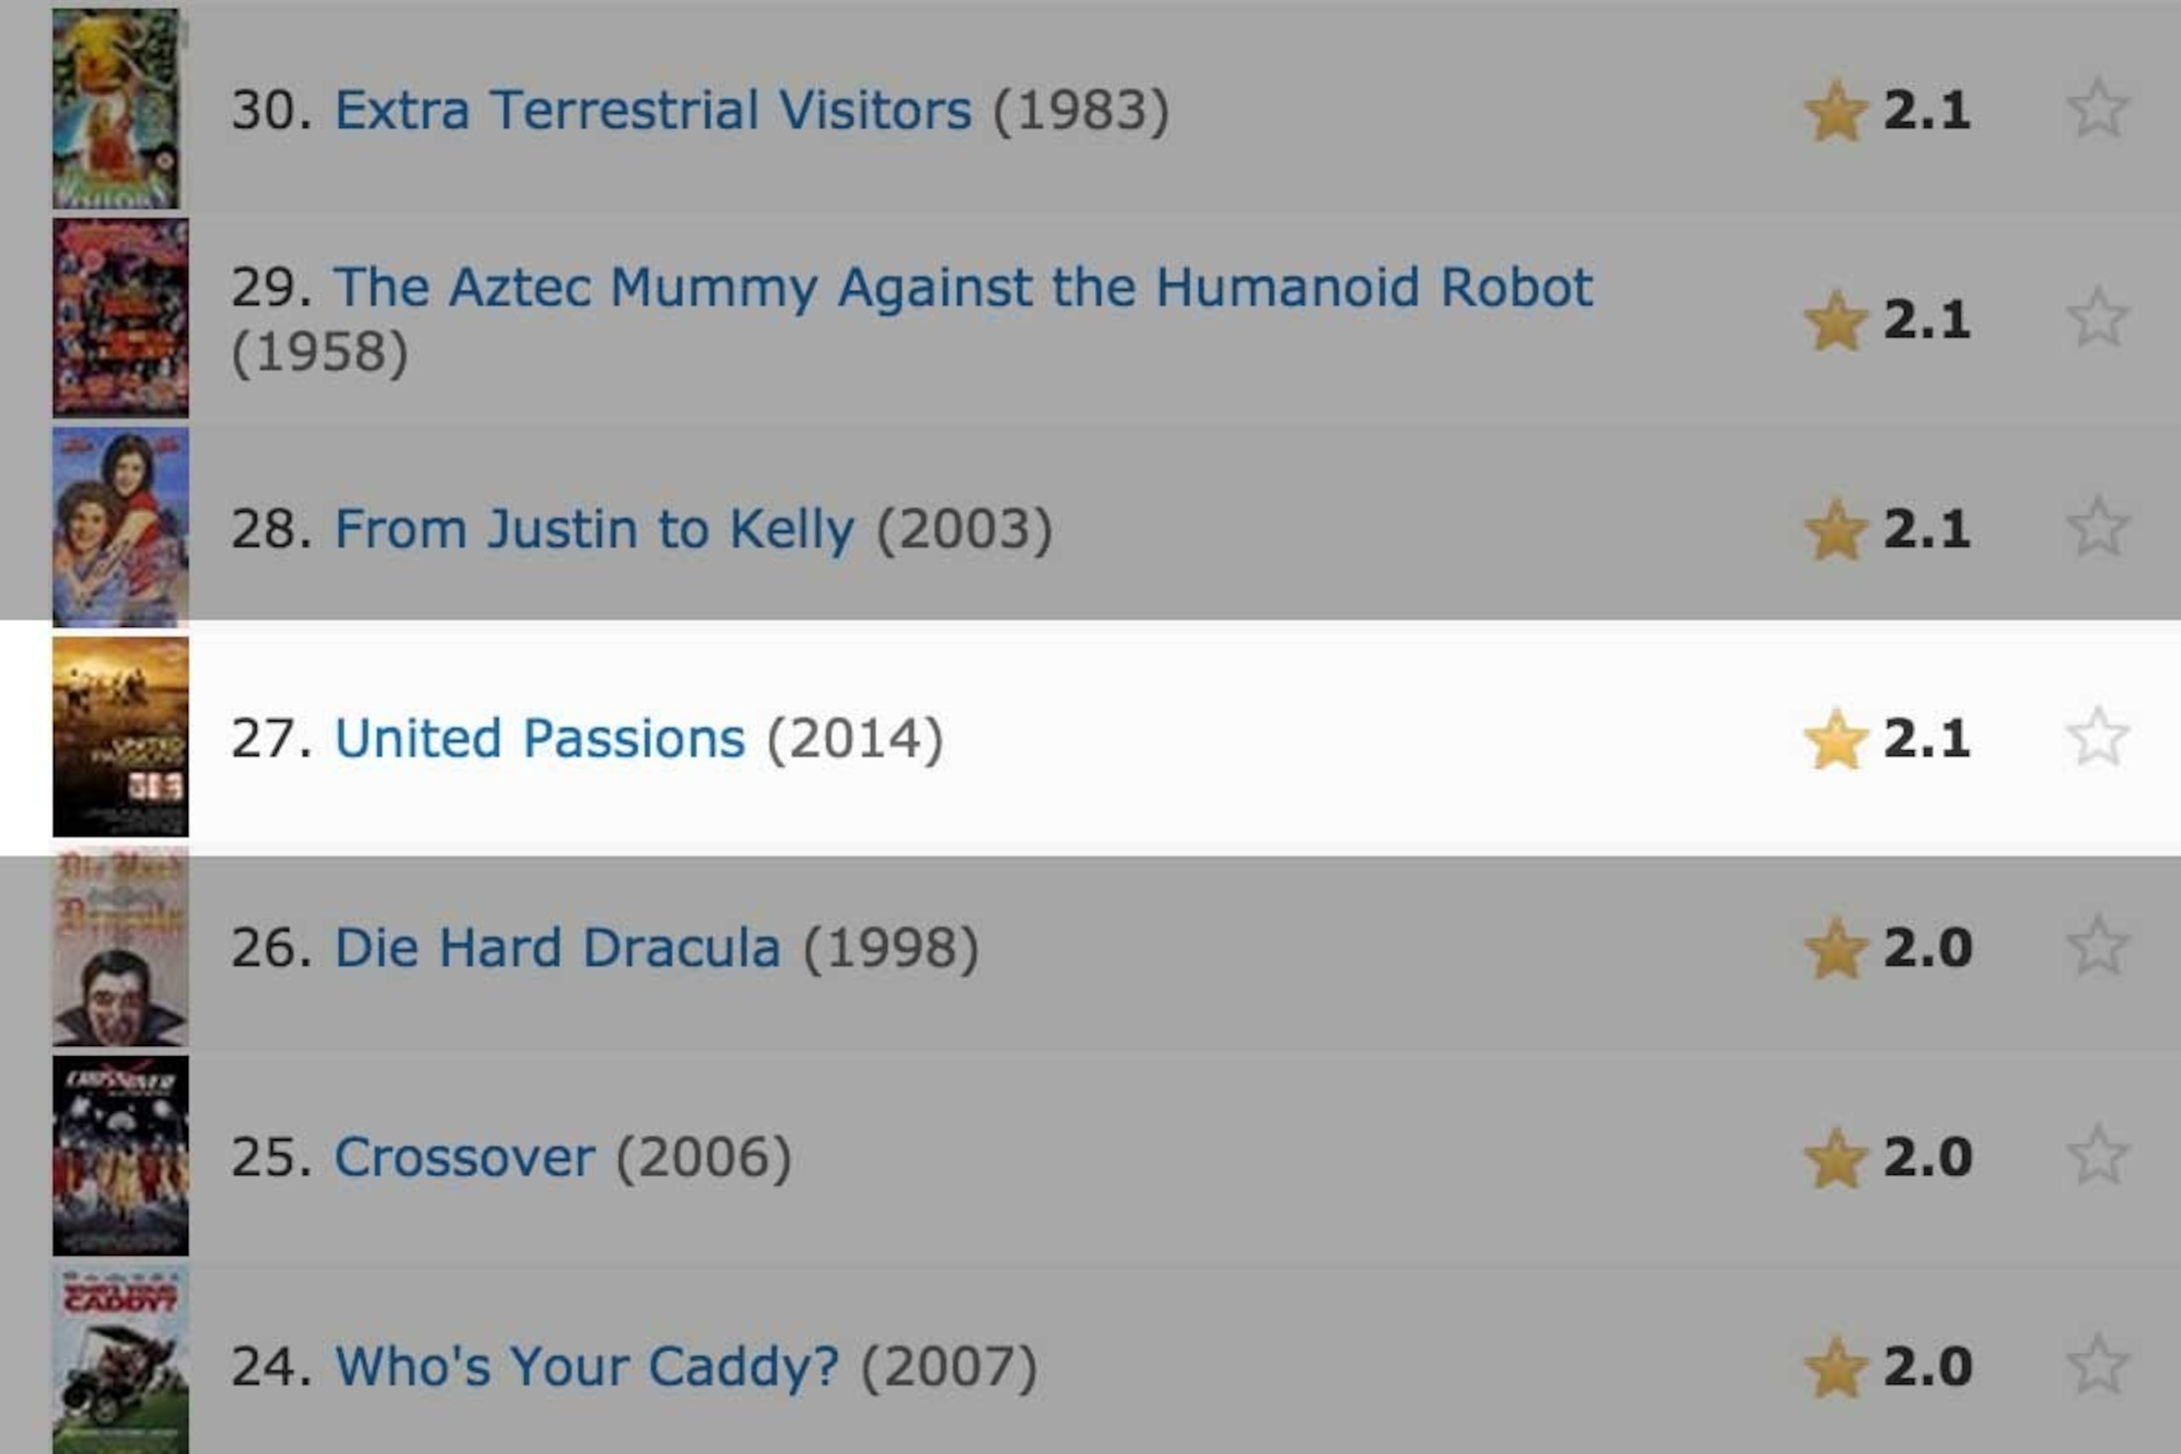
Task: Toggle rating star for United Passions
Action: coord(2098,737)
